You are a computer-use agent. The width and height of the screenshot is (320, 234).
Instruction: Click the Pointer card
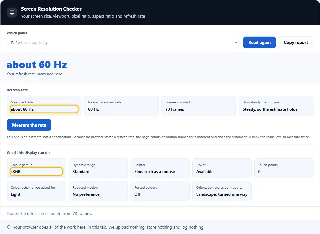tap(160, 168)
